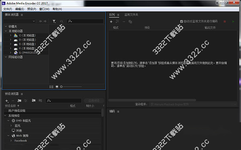241x150 pixels.
Task: Expand the G: drive node
Action: [10, 53]
